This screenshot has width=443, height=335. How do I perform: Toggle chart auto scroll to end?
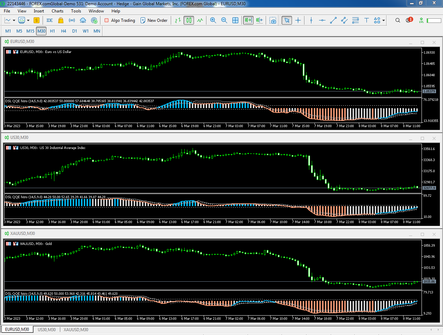[248, 20]
